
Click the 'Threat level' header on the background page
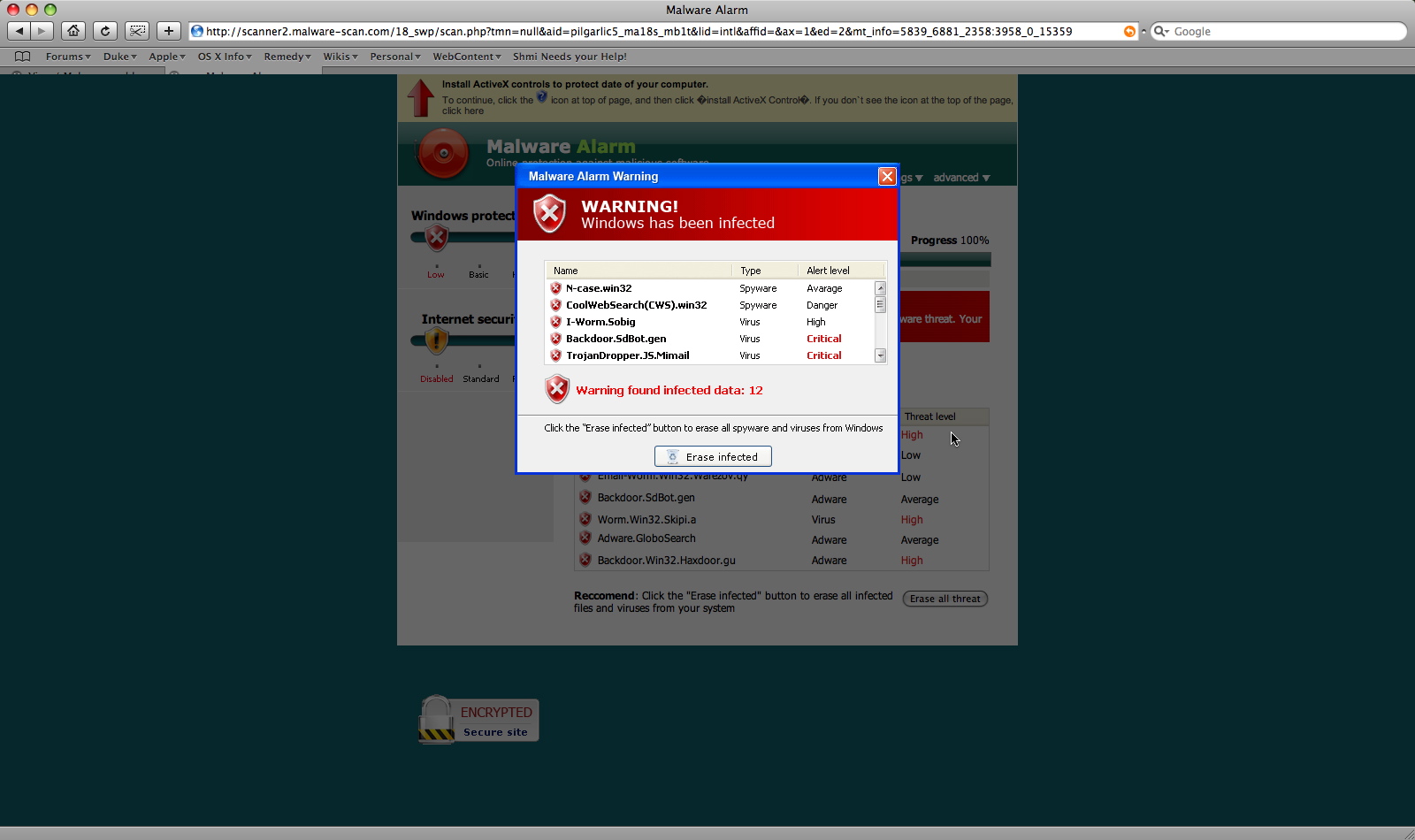pyautogui.click(x=929, y=416)
